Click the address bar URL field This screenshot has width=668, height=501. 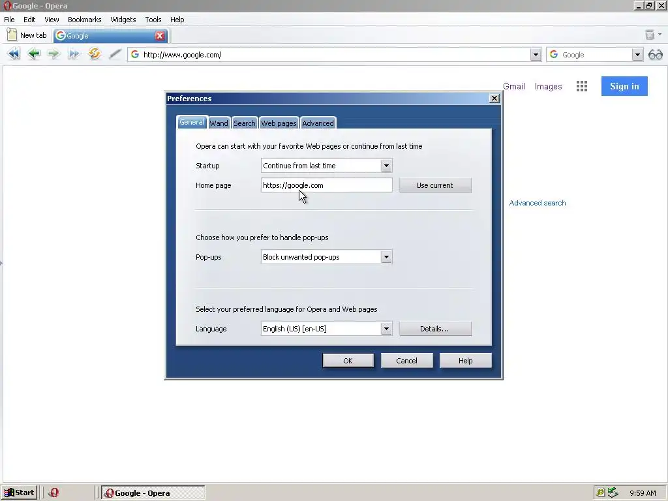click(x=335, y=55)
